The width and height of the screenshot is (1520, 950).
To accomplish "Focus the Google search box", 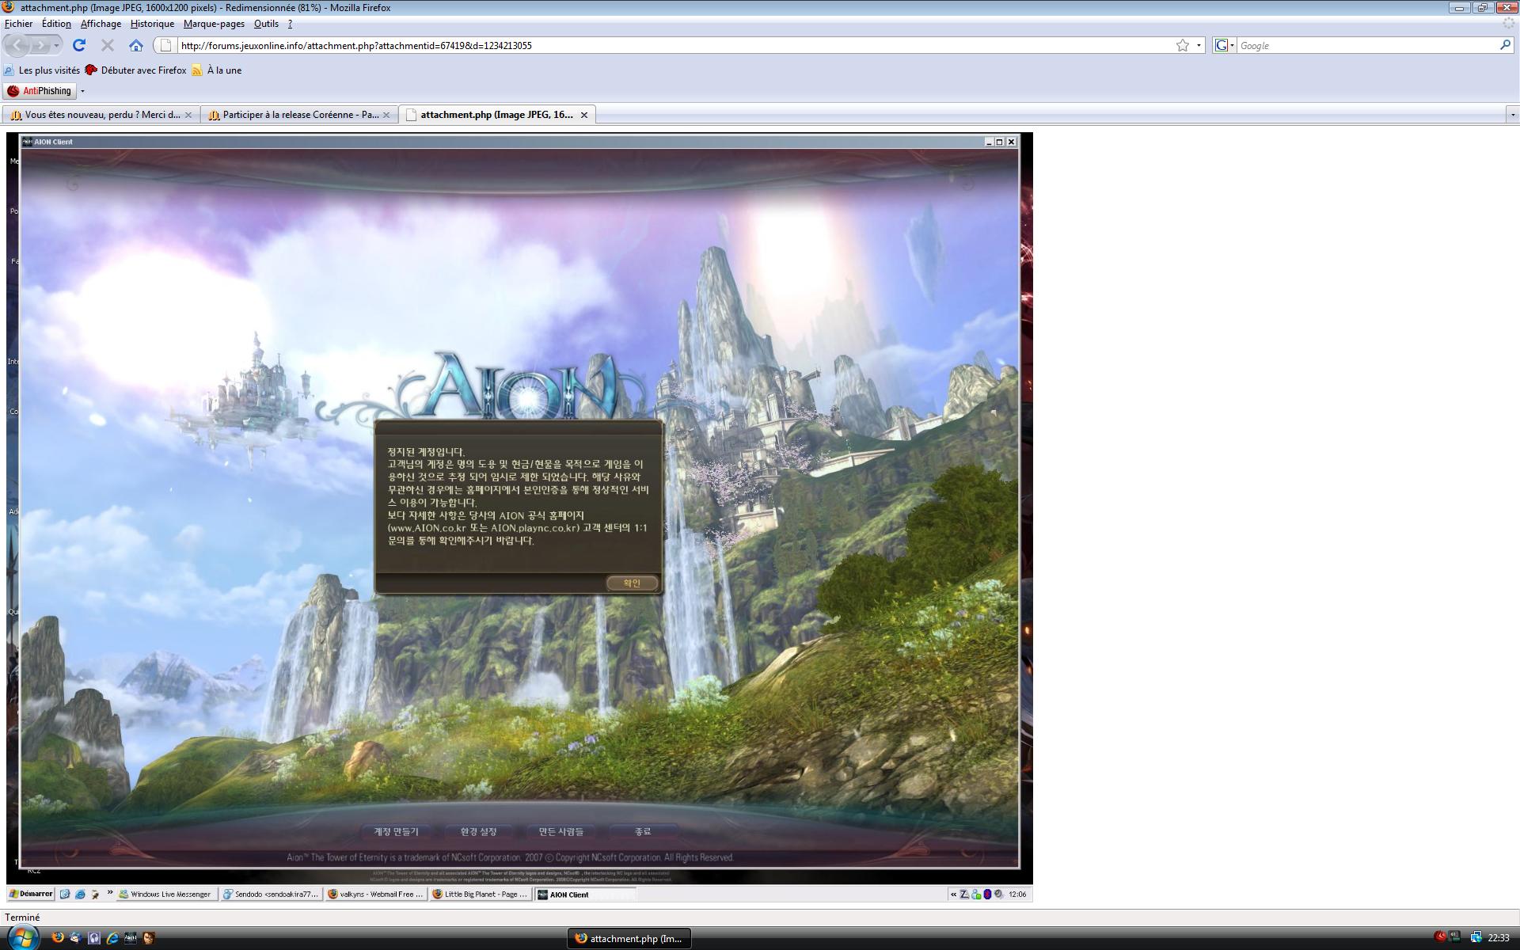I will (x=1367, y=45).
